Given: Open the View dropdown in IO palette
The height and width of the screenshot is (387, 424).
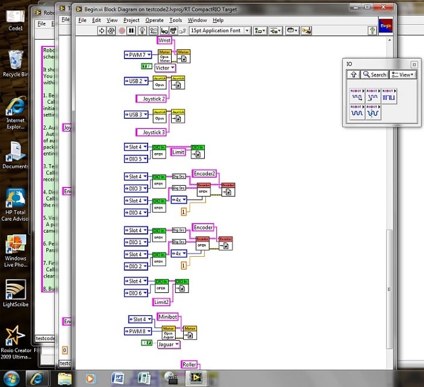Looking at the screenshot, I should (403, 74).
